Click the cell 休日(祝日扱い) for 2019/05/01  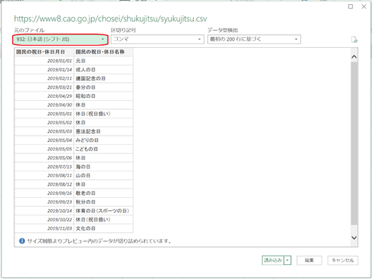(103, 114)
